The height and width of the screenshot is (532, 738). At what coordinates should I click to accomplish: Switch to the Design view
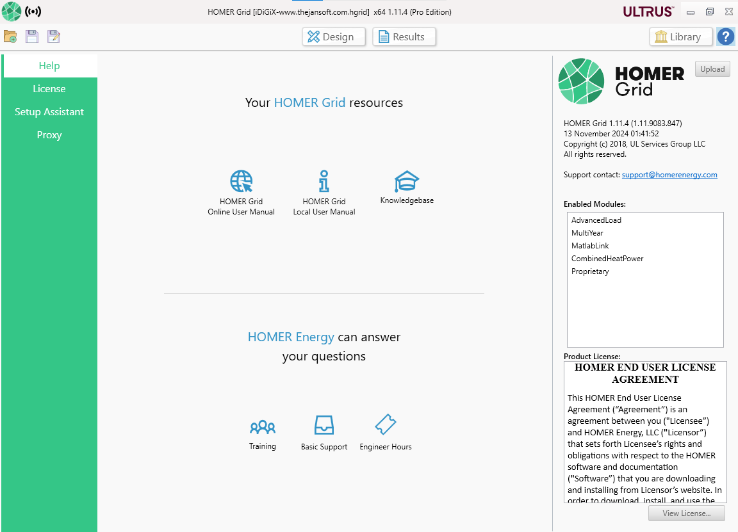click(x=334, y=36)
